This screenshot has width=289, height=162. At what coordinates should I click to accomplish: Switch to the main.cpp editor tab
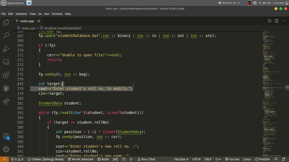click(27, 21)
